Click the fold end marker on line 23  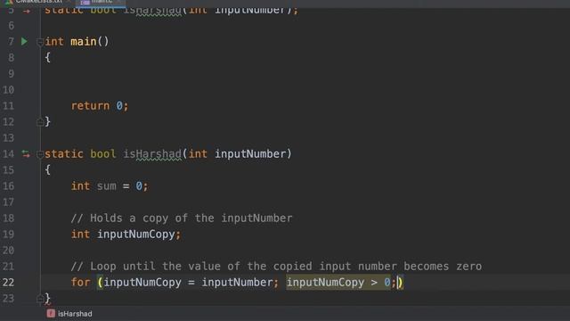(40, 300)
